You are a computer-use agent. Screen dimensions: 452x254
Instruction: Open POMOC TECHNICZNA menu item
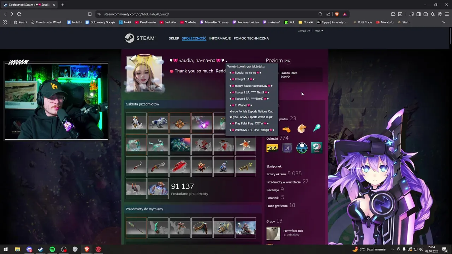(251, 38)
